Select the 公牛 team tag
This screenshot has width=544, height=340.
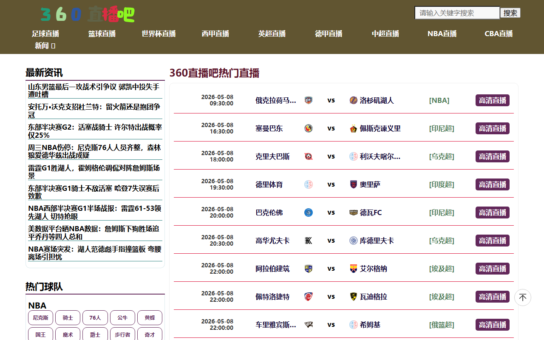[122, 317]
